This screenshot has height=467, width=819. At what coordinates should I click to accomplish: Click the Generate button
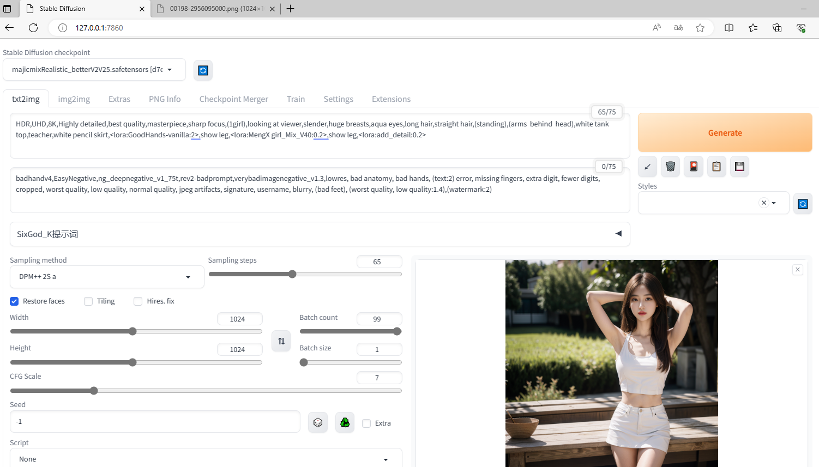[725, 132]
